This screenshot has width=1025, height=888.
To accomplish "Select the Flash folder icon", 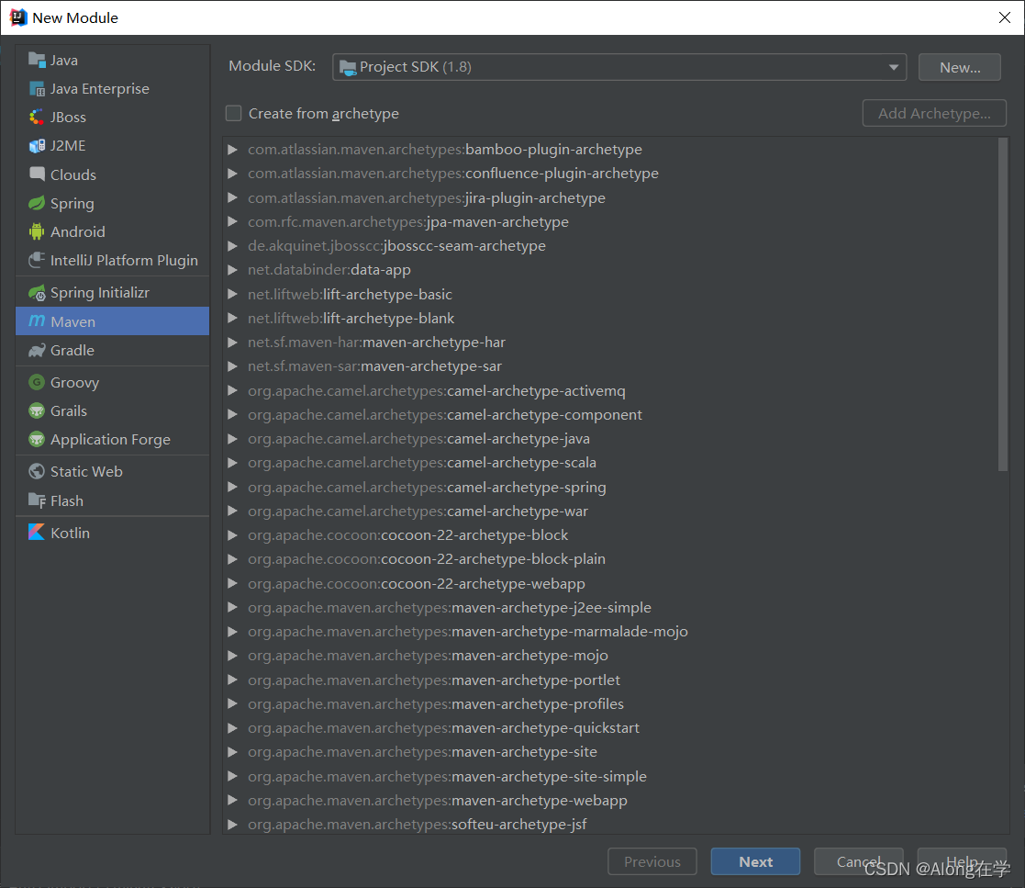I will pyautogui.click(x=37, y=500).
